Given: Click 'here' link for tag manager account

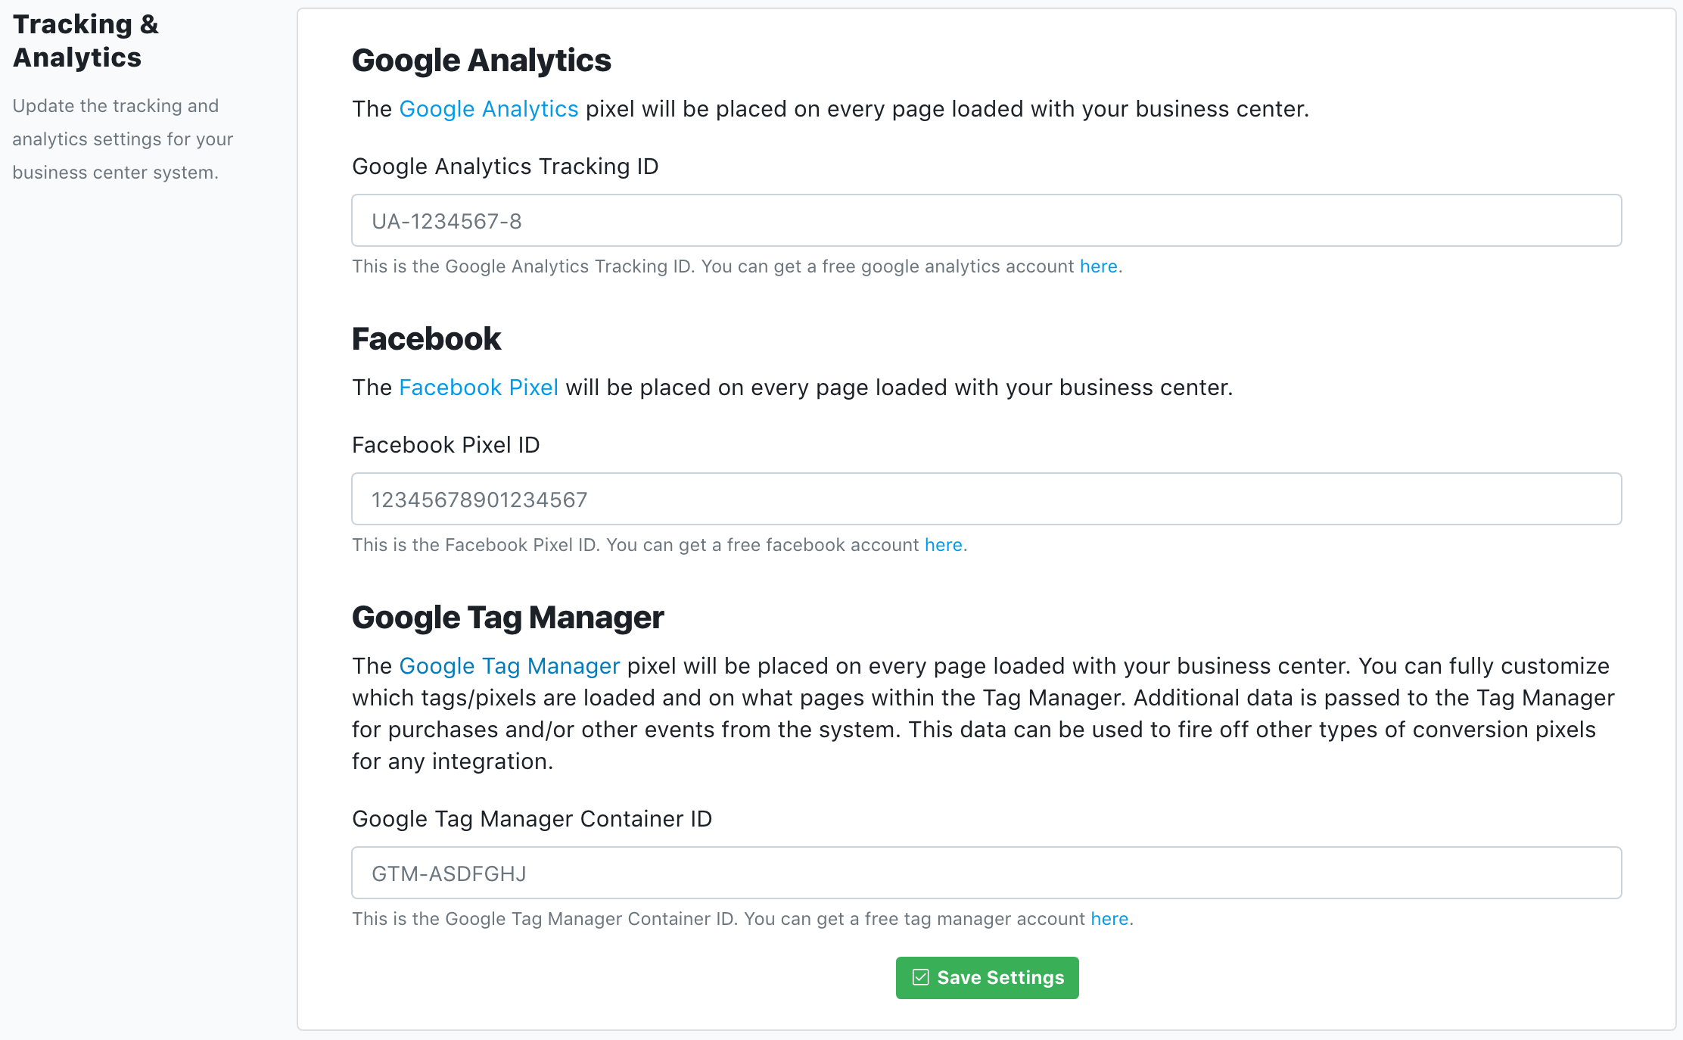Looking at the screenshot, I should click(1109, 919).
